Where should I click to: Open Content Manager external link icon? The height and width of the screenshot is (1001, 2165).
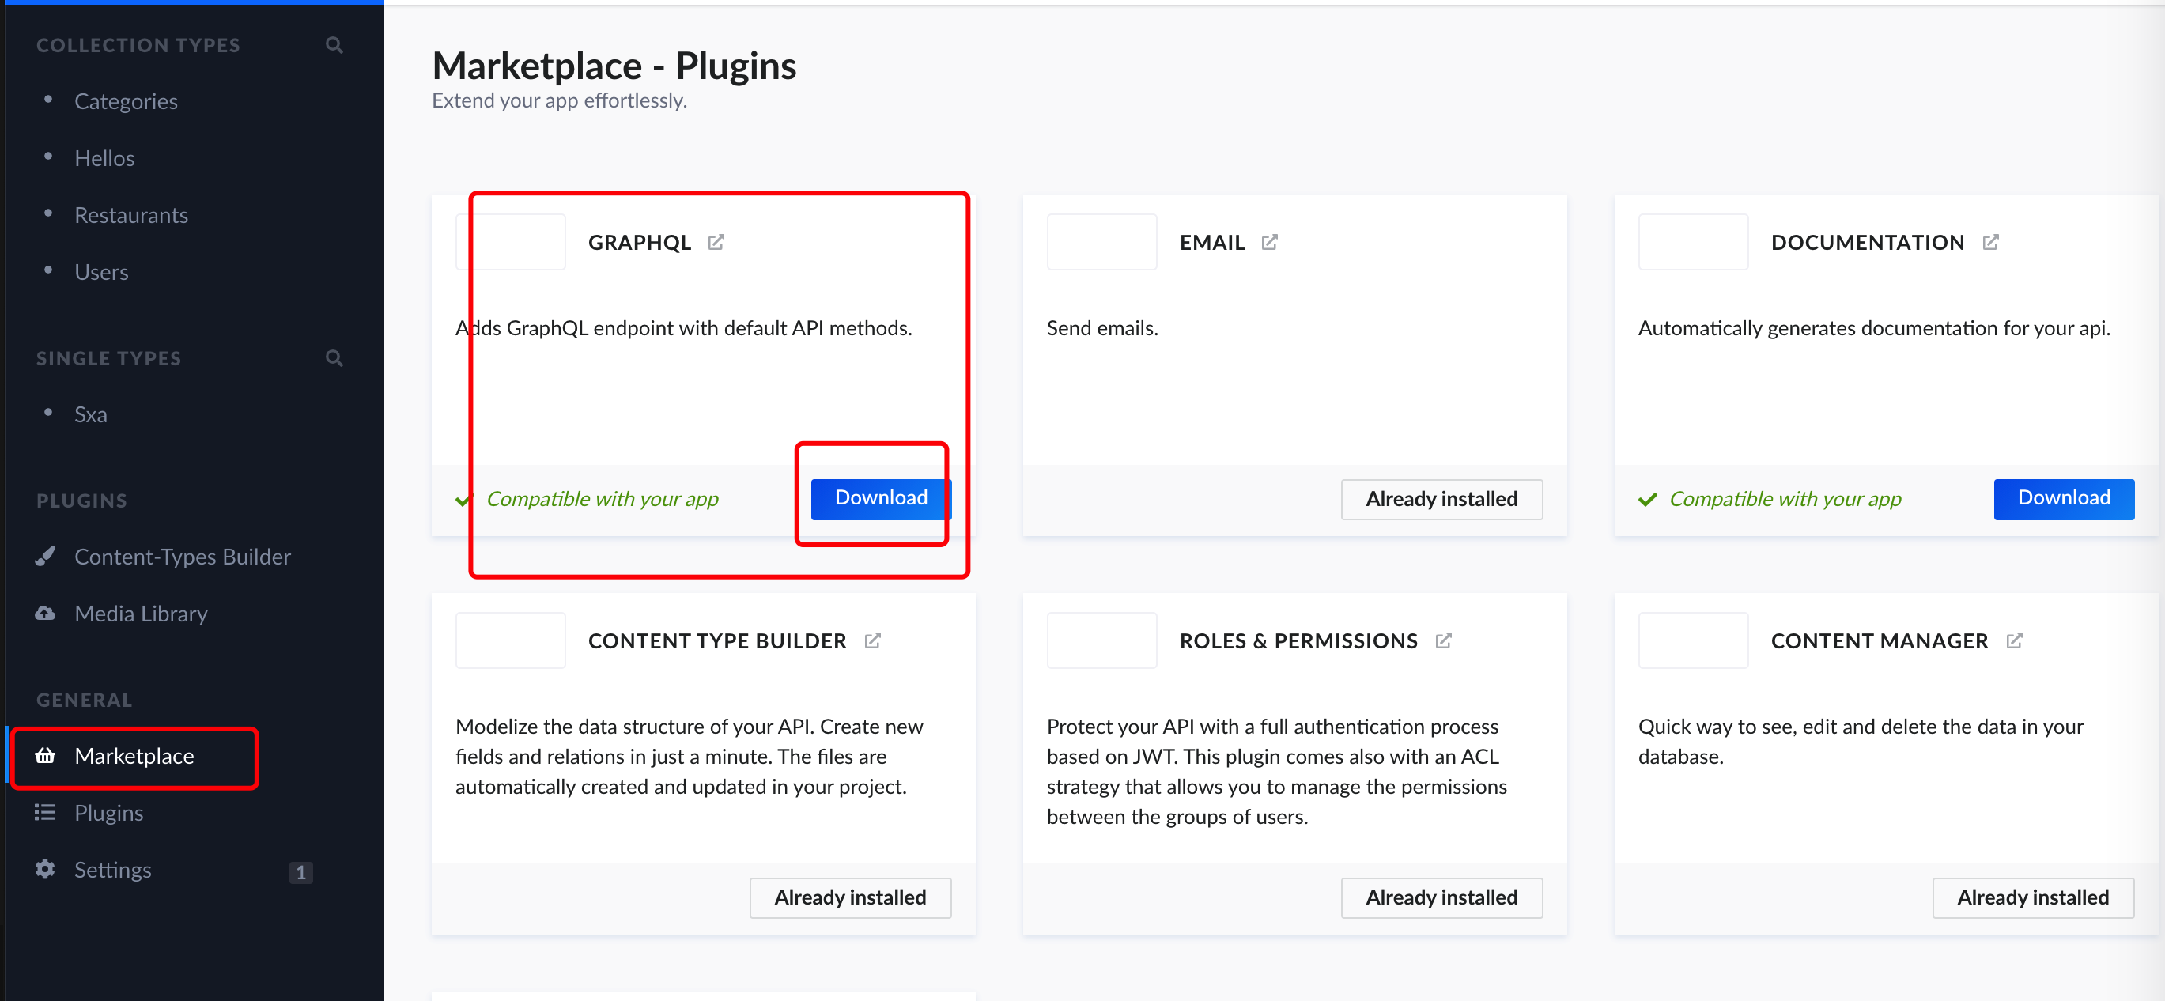2014,640
